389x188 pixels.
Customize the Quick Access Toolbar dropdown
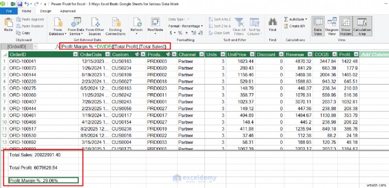[x=45, y=4]
